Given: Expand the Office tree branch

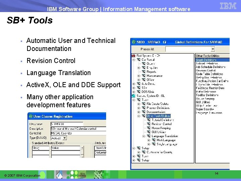Looking at the screenshot, I should [x=139, y=80].
